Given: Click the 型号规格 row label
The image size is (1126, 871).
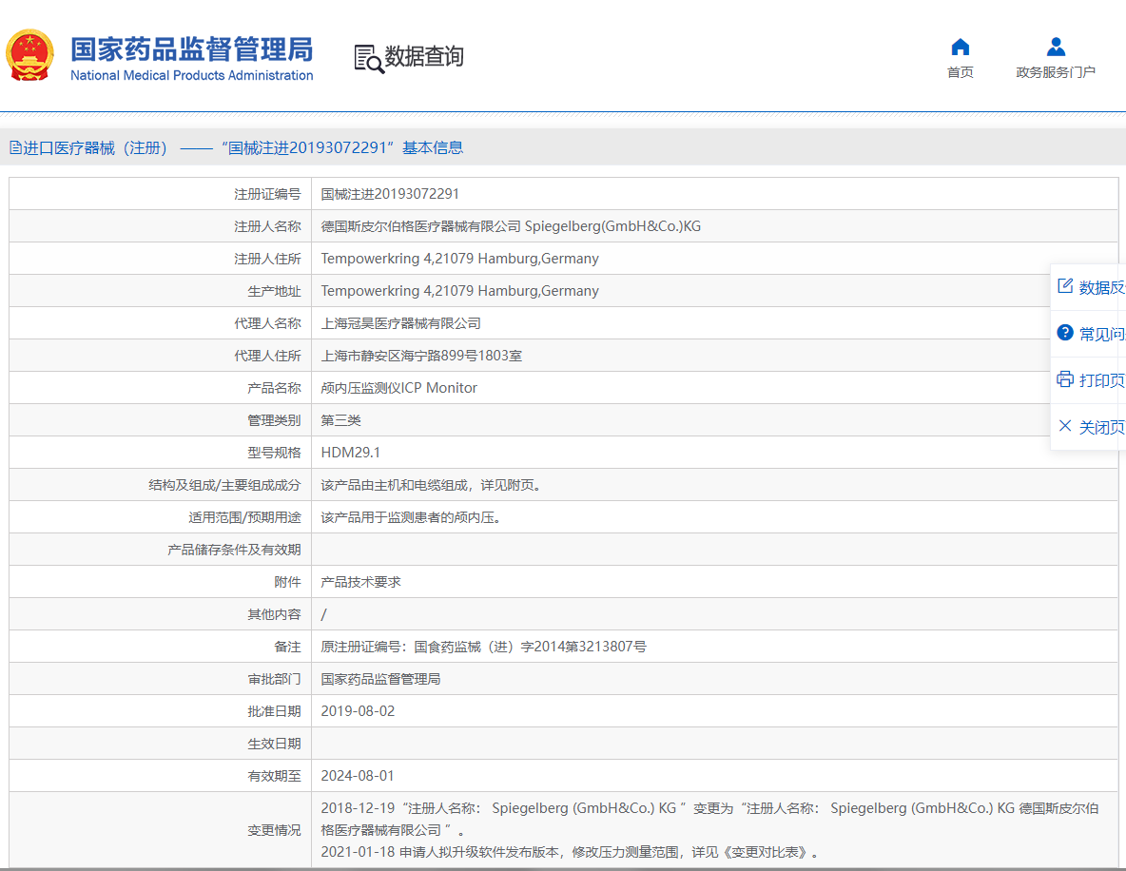Looking at the screenshot, I should tap(274, 454).
